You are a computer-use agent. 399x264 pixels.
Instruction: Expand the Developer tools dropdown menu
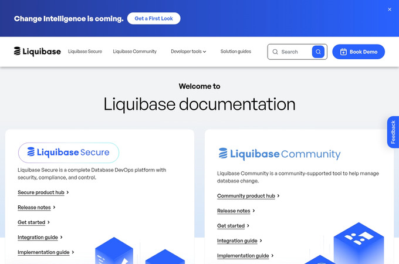[188, 52]
